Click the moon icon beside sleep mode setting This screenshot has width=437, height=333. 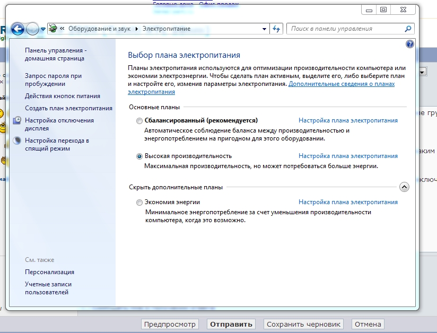[x=18, y=141]
